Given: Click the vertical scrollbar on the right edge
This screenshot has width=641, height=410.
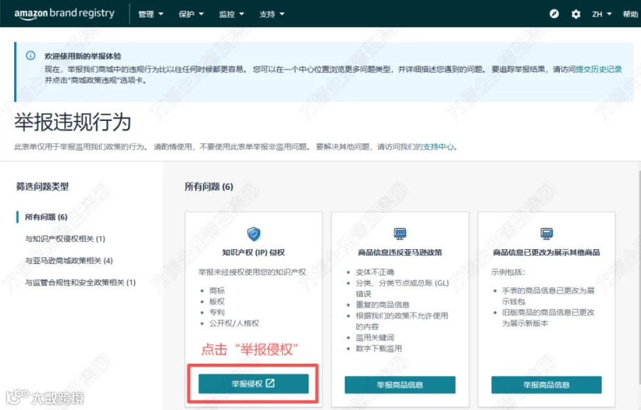Looking at the screenshot, I should point(639,278).
